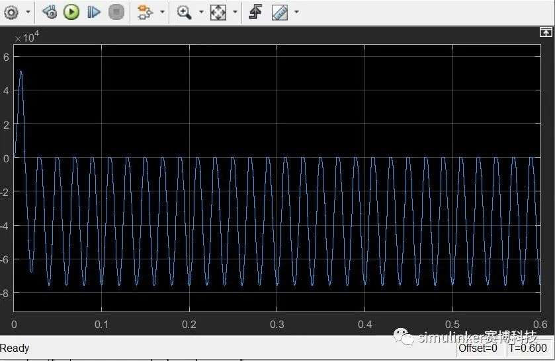The width and height of the screenshot is (555, 361).
Task: Click the Offset=0 status entry
Action: 478,348
